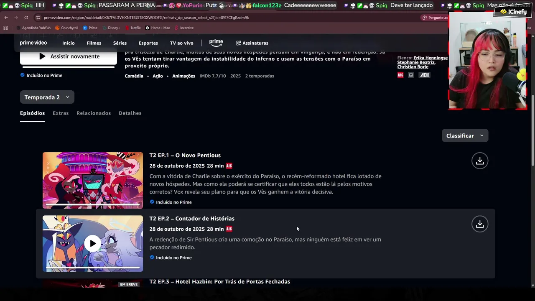
Task: Click the browser forward arrow
Action: click(16, 18)
